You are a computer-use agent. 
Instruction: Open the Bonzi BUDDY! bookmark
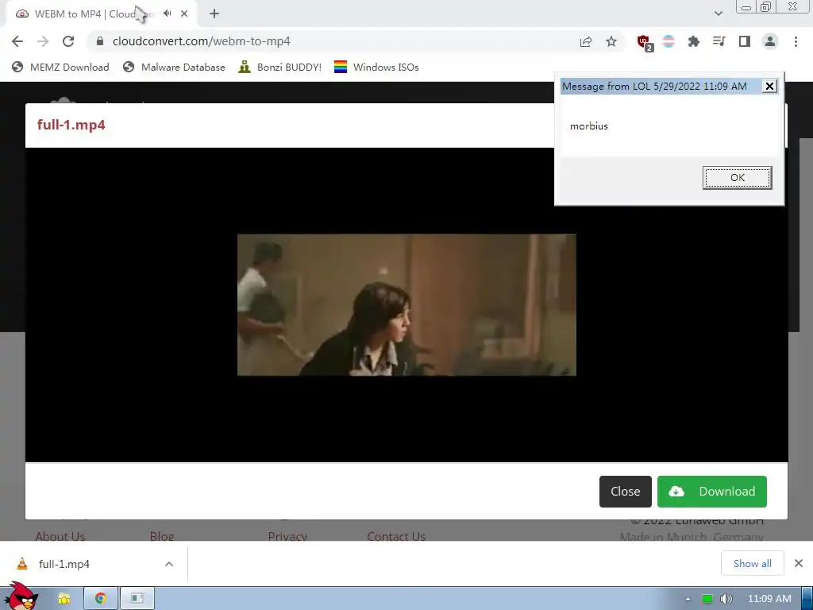click(x=279, y=67)
